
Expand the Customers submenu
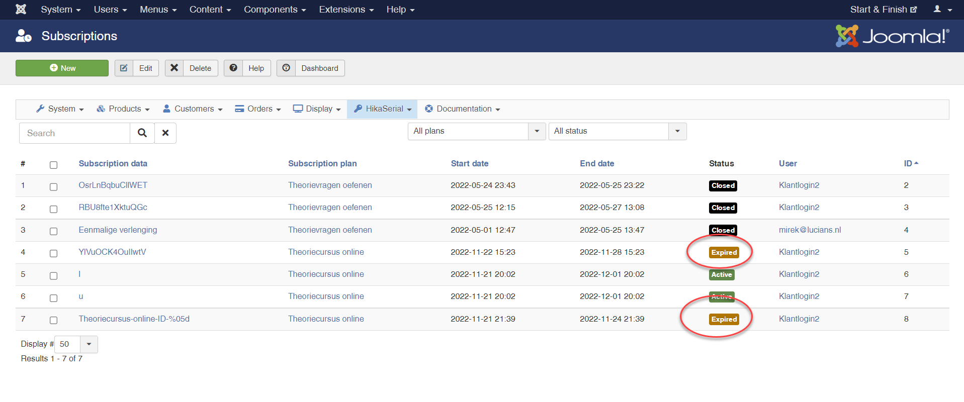[193, 109]
